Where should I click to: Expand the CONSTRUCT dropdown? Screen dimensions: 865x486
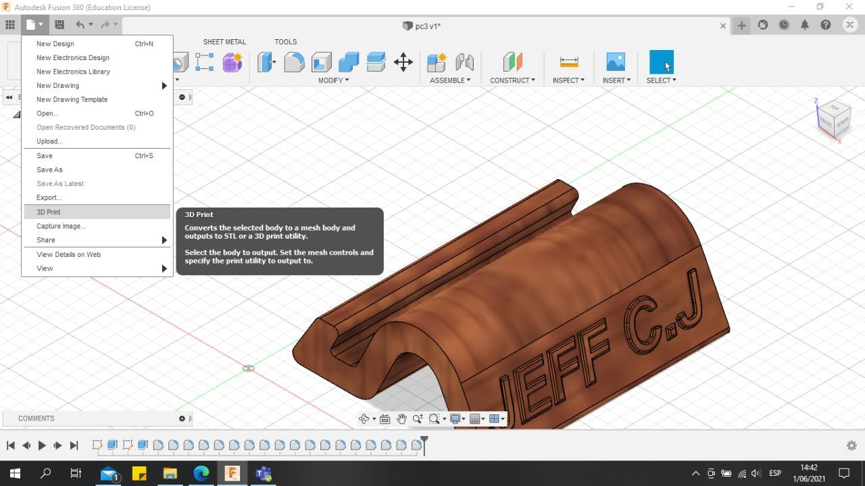pyautogui.click(x=512, y=80)
